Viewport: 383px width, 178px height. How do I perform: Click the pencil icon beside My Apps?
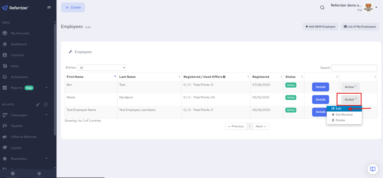click(x=37, y=104)
